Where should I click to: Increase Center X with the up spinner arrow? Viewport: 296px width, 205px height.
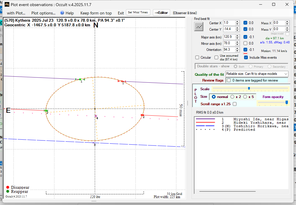point(237,21)
